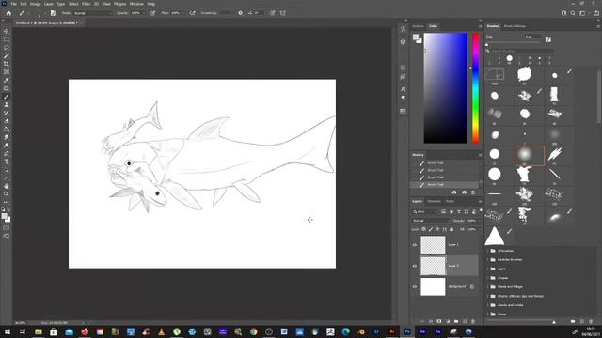602x338 pixels.
Task: Toggle lock all padlock icon
Action: [x=451, y=229]
